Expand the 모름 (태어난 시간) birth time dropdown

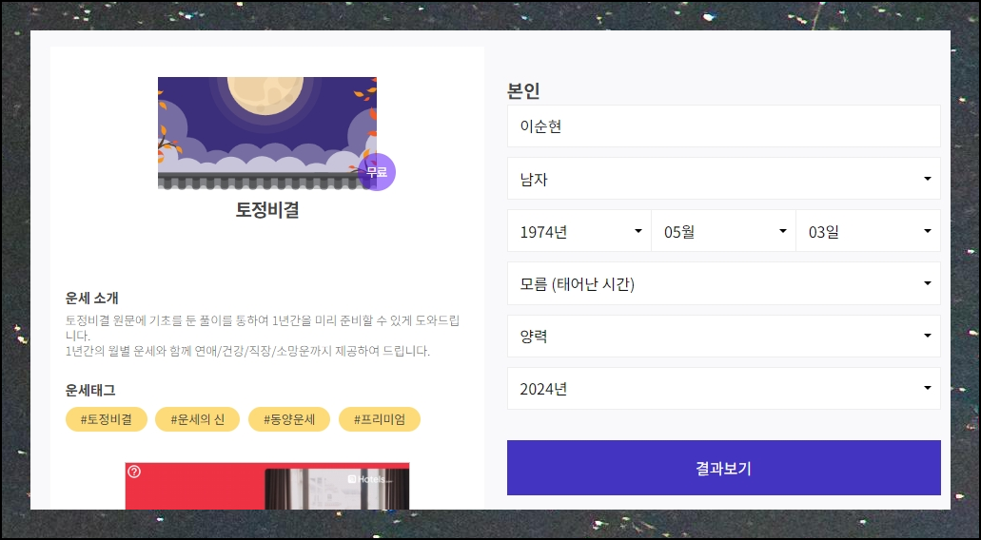pos(724,283)
